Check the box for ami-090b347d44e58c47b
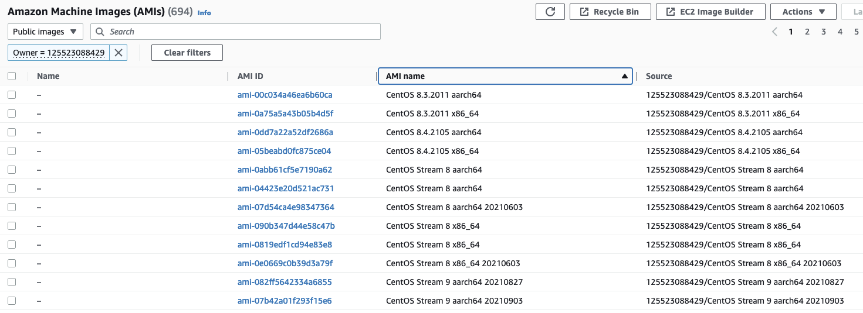 [x=12, y=226]
